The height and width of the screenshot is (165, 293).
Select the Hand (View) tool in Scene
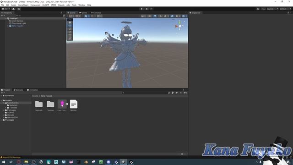point(70,22)
